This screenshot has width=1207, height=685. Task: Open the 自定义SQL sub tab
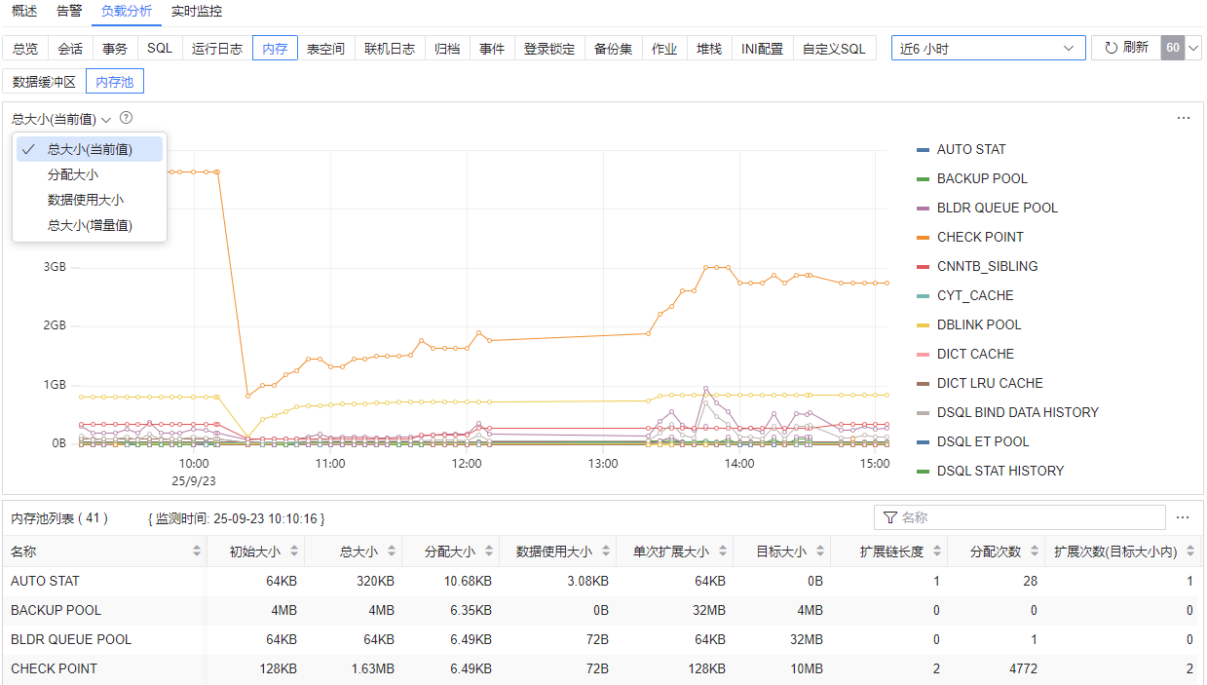pyautogui.click(x=834, y=49)
